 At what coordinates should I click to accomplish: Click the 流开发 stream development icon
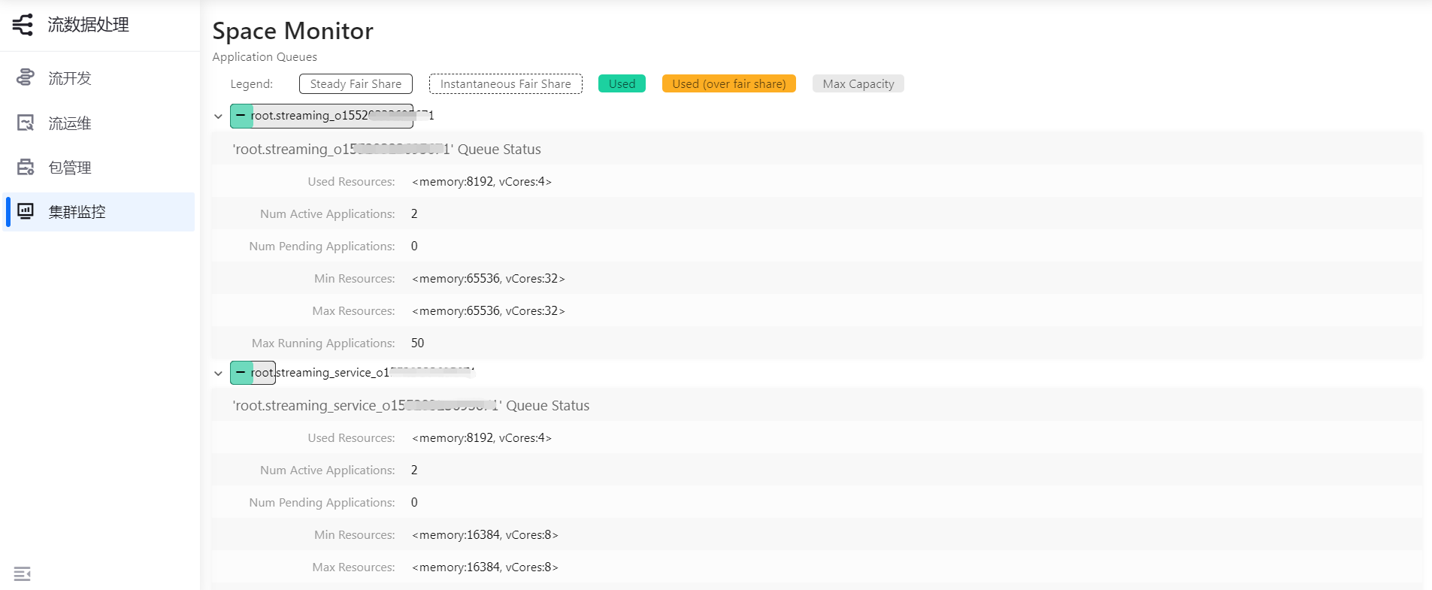click(x=26, y=77)
